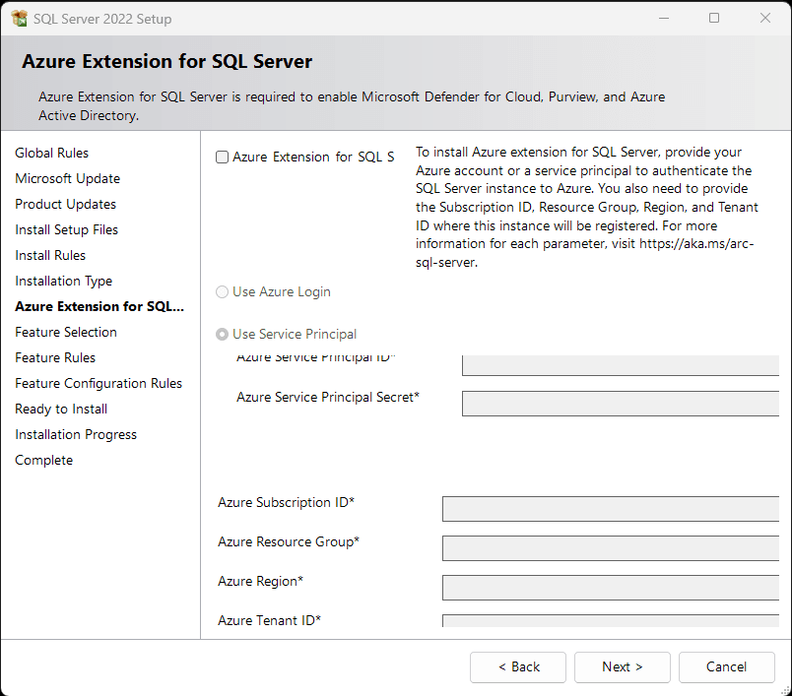Click the Azure Tenant ID input field
Screen dimensions: 792x696
point(611,621)
